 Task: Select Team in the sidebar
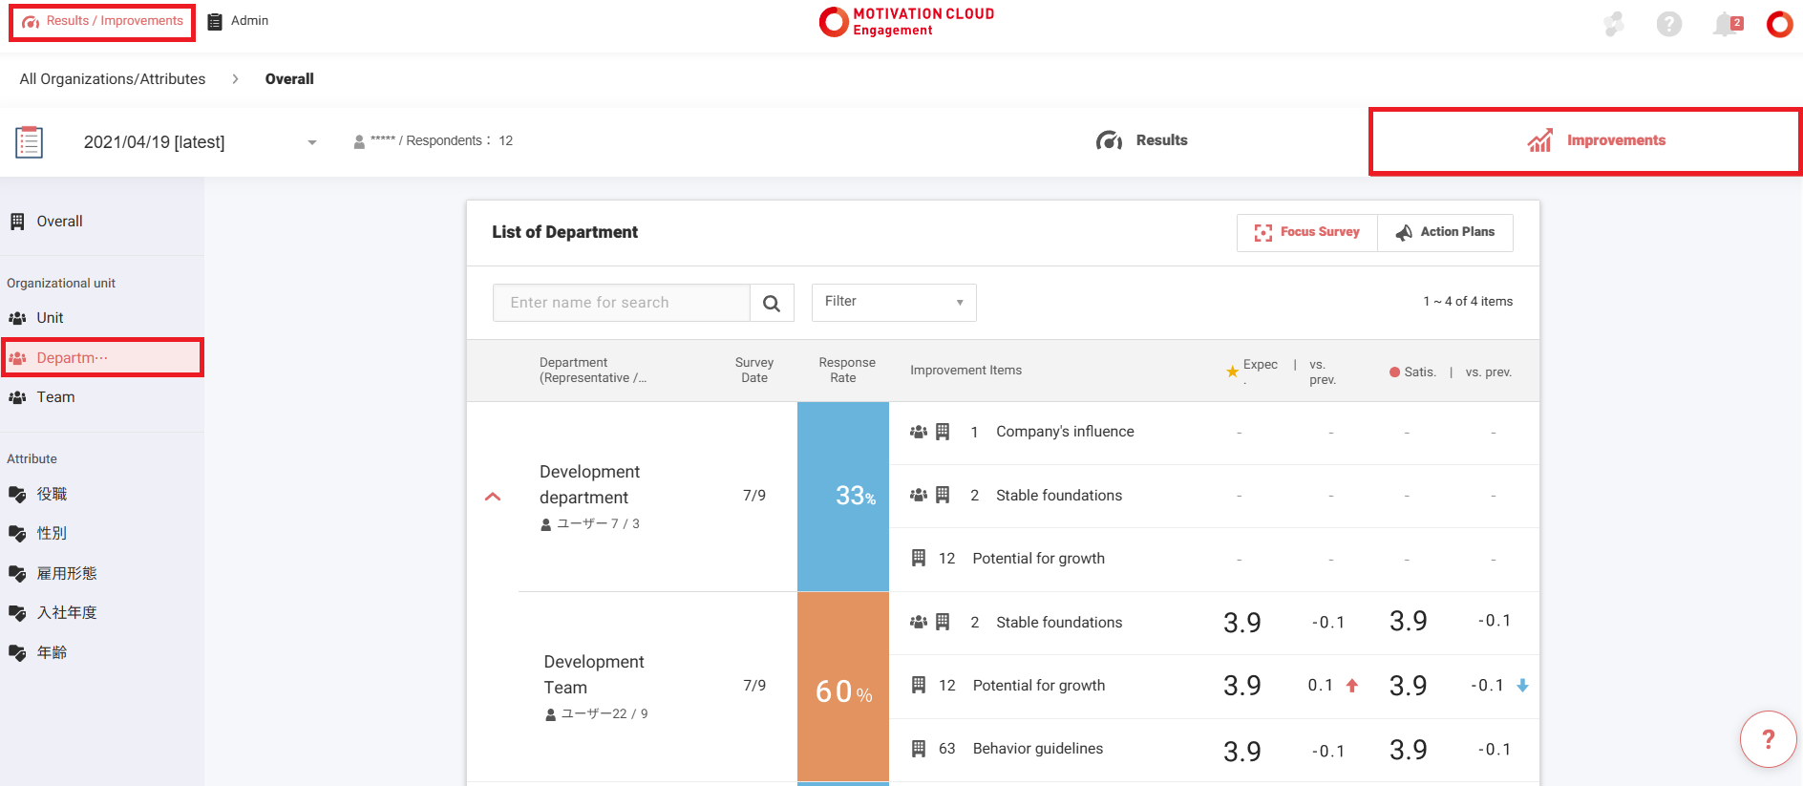[55, 397]
